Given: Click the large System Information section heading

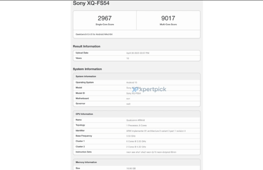Looking at the screenshot, I should click(x=87, y=69).
